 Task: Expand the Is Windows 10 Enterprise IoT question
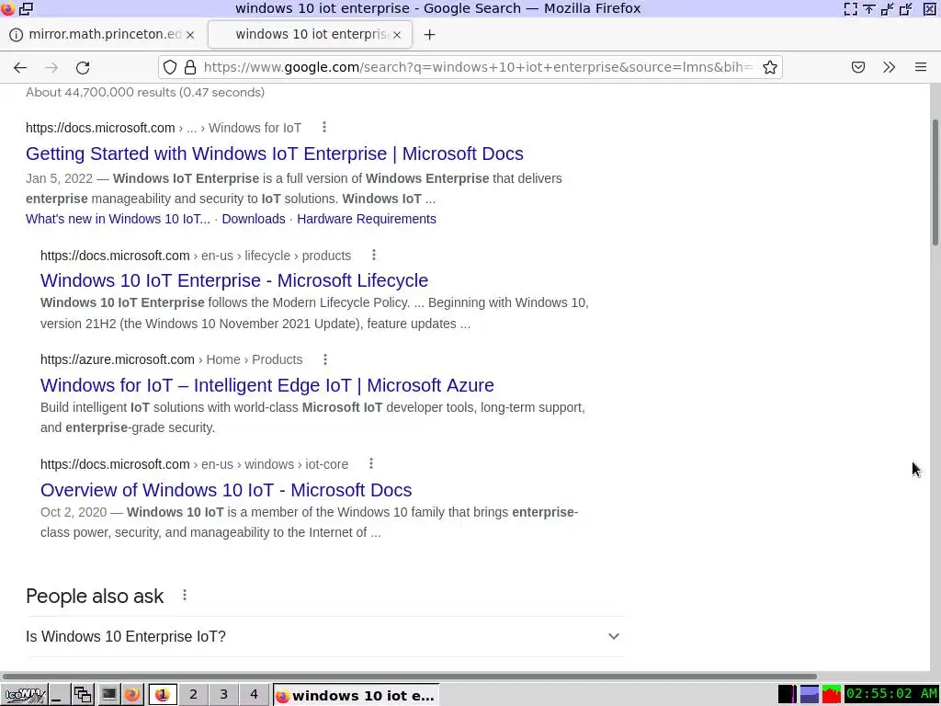click(324, 636)
